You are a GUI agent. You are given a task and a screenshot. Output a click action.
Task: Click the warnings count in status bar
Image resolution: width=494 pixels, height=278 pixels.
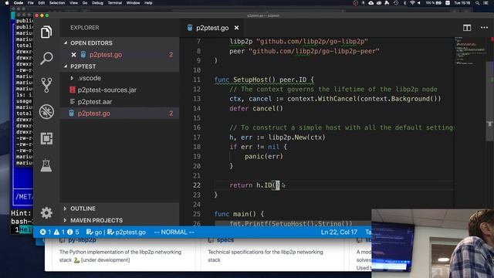(x=59, y=232)
